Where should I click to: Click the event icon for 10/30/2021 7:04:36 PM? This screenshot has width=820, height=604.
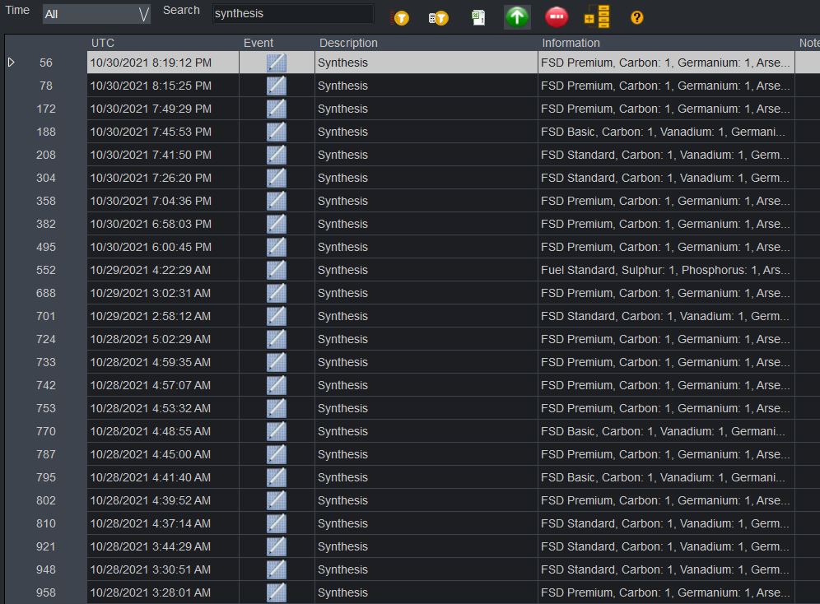(x=276, y=201)
